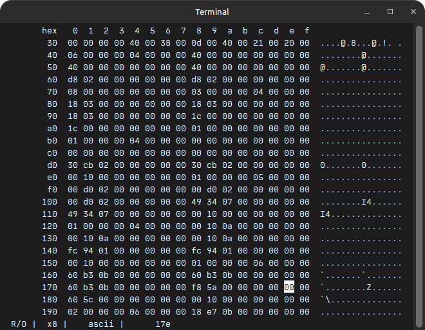Select byte f8 in row 170
Viewport: 425px width, 330px height.
click(x=196, y=287)
